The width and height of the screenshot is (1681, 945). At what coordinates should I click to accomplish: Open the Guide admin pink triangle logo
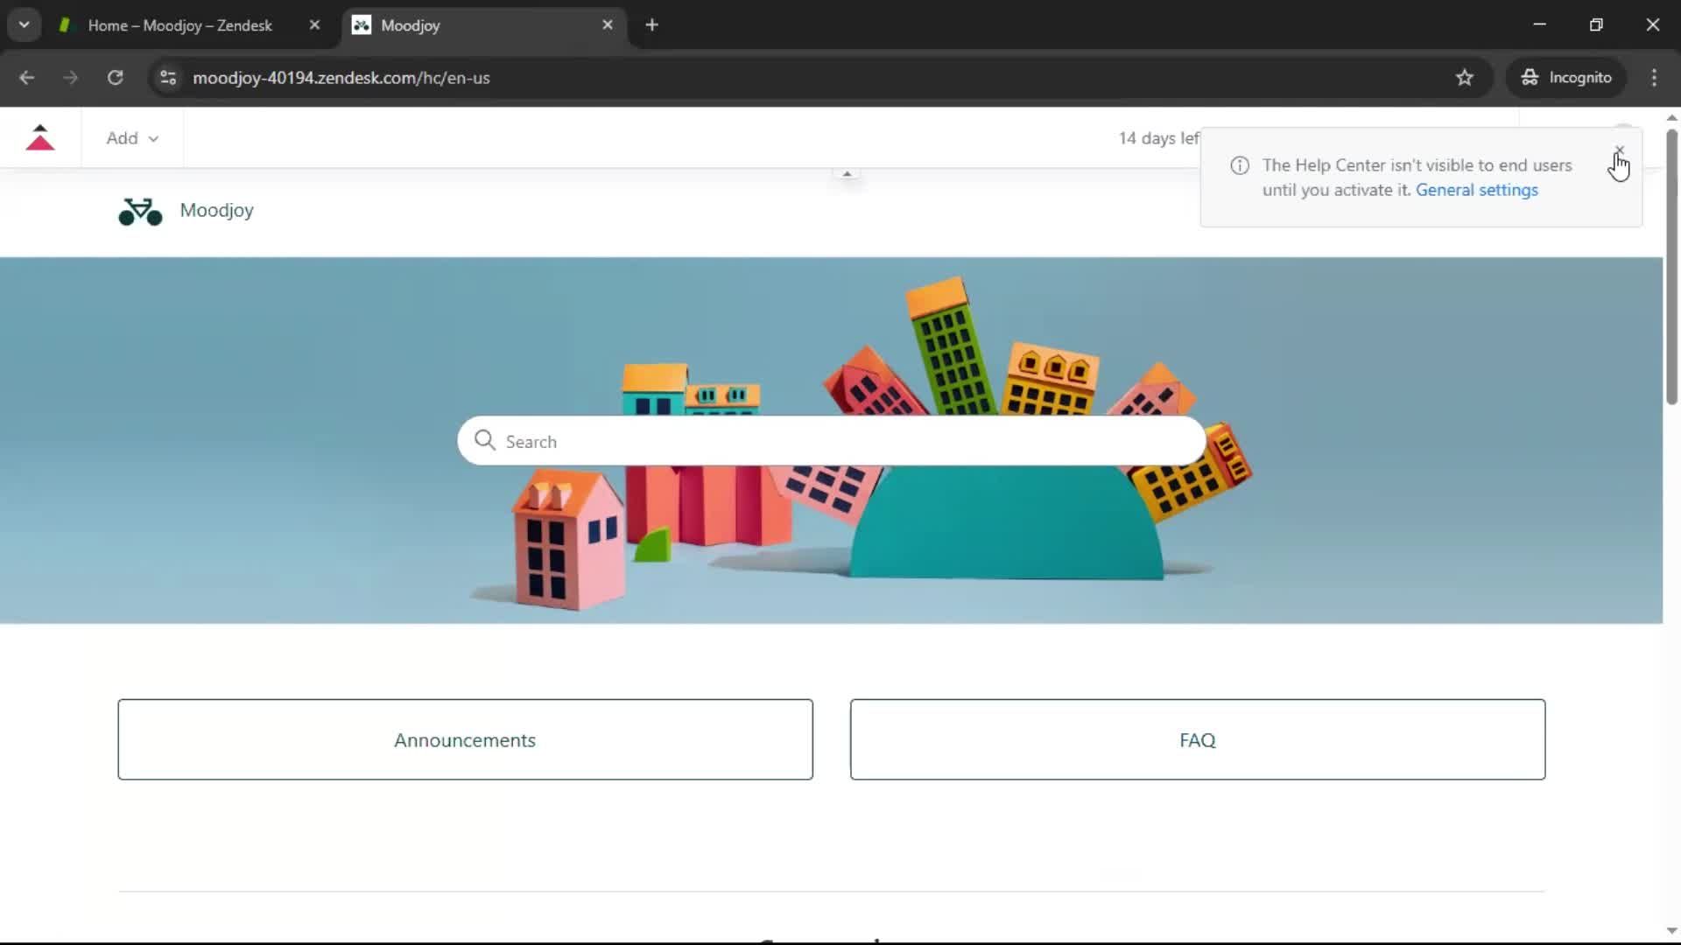40,137
